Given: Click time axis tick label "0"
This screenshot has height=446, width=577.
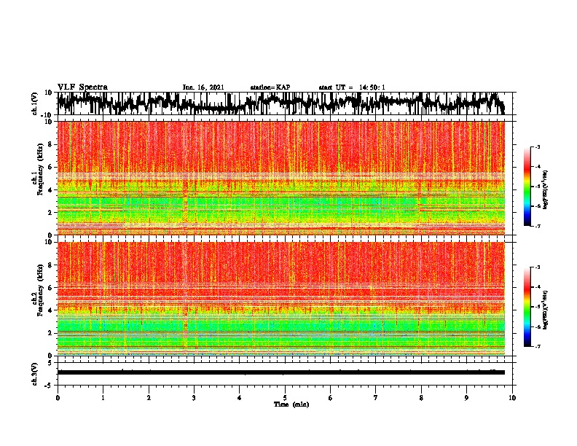Looking at the screenshot, I should click(x=58, y=398).
